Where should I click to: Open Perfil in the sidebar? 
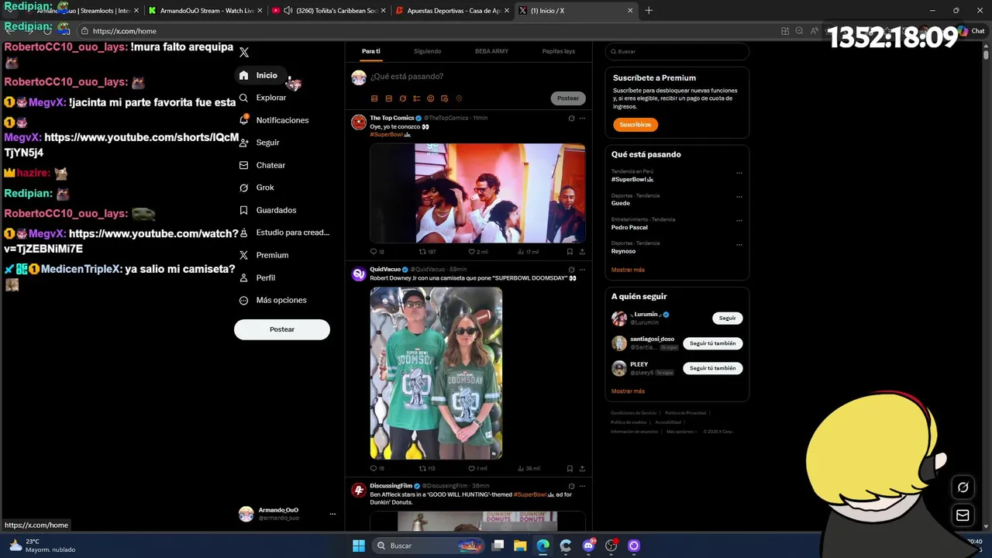(x=257, y=277)
